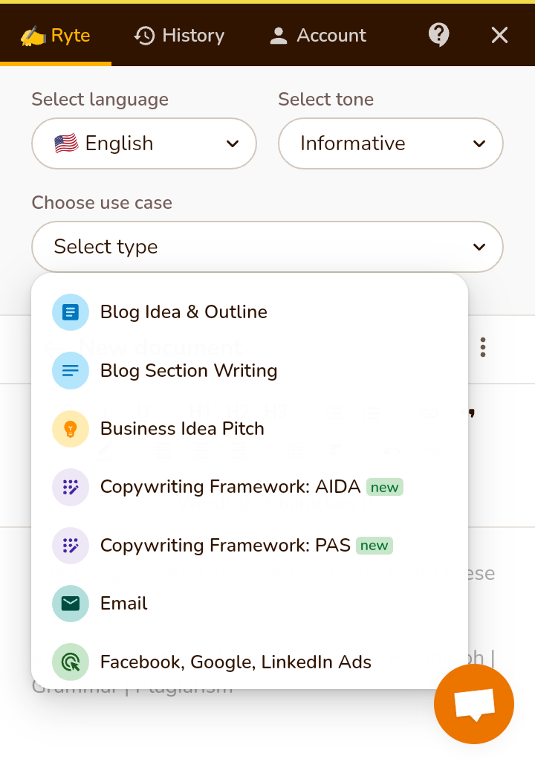535x759 pixels.
Task: Switch to the History tab
Action: (x=179, y=35)
